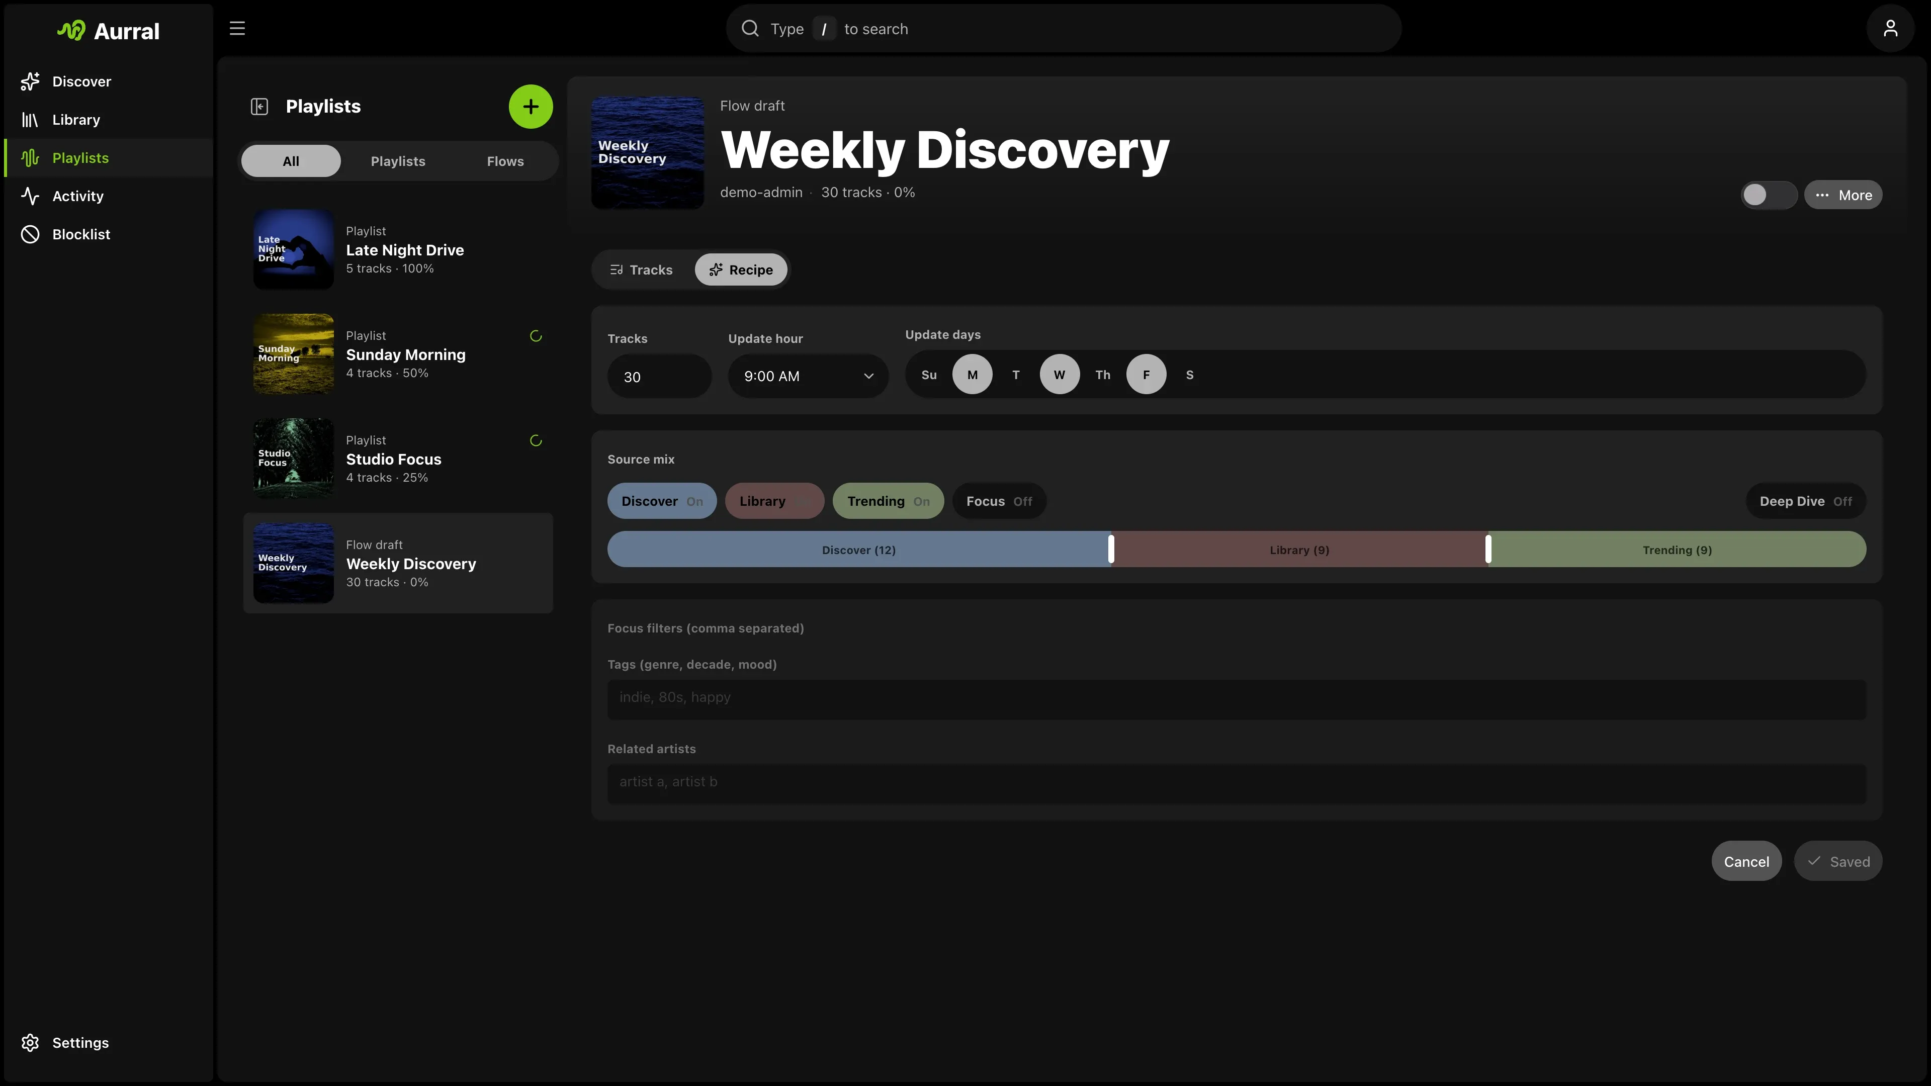The image size is (1931, 1086).
Task: Open the Late Night Drive playlist
Action: 398,249
